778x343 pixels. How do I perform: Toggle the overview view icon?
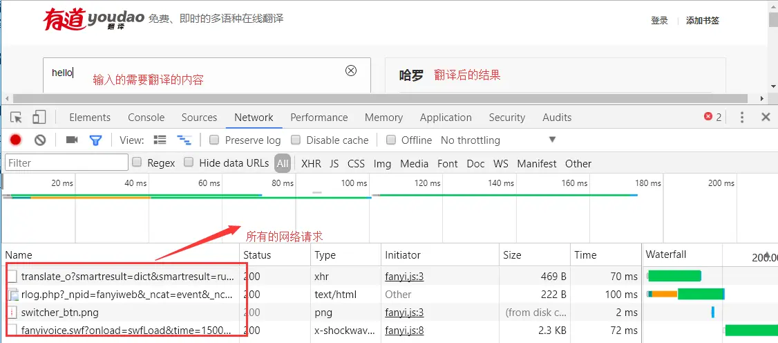pos(184,140)
